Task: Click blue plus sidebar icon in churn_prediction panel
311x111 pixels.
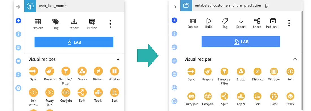Action: tap(174, 20)
